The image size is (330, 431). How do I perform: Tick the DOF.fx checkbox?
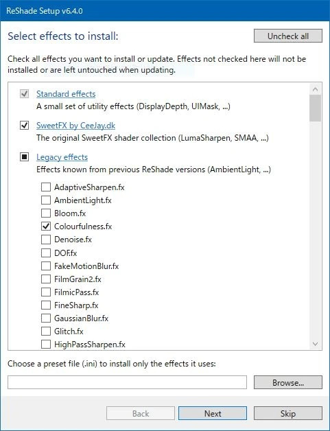pyautogui.click(x=46, y=253)
